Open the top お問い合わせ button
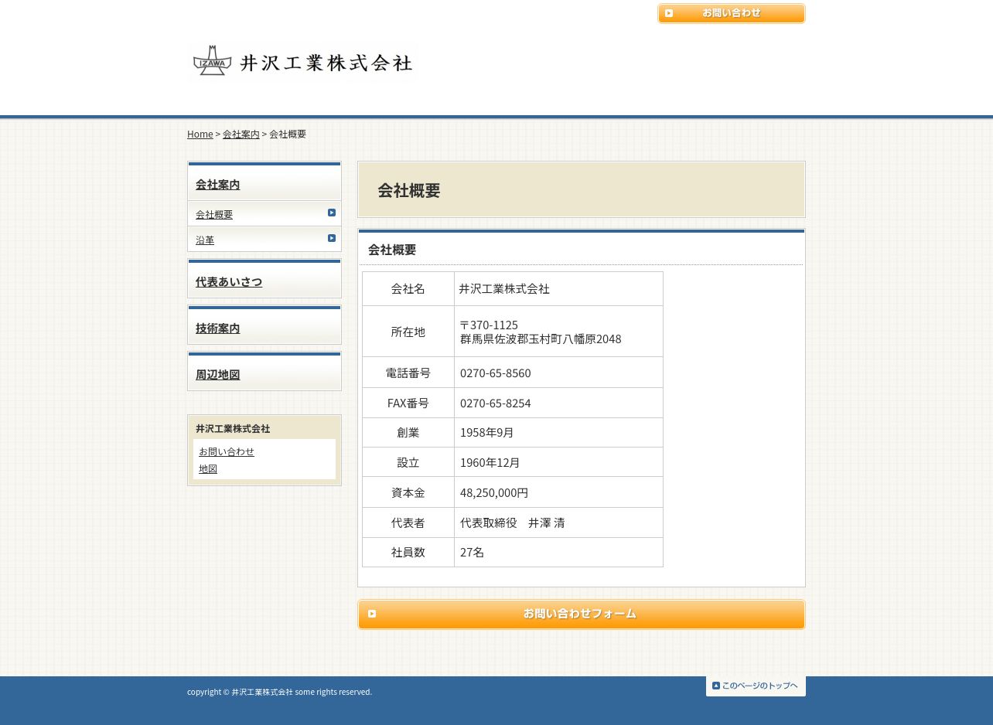993x725 pixels. click(x=732, y=13)
